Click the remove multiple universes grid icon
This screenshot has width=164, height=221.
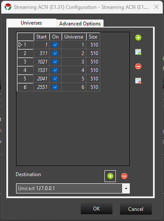138,81
